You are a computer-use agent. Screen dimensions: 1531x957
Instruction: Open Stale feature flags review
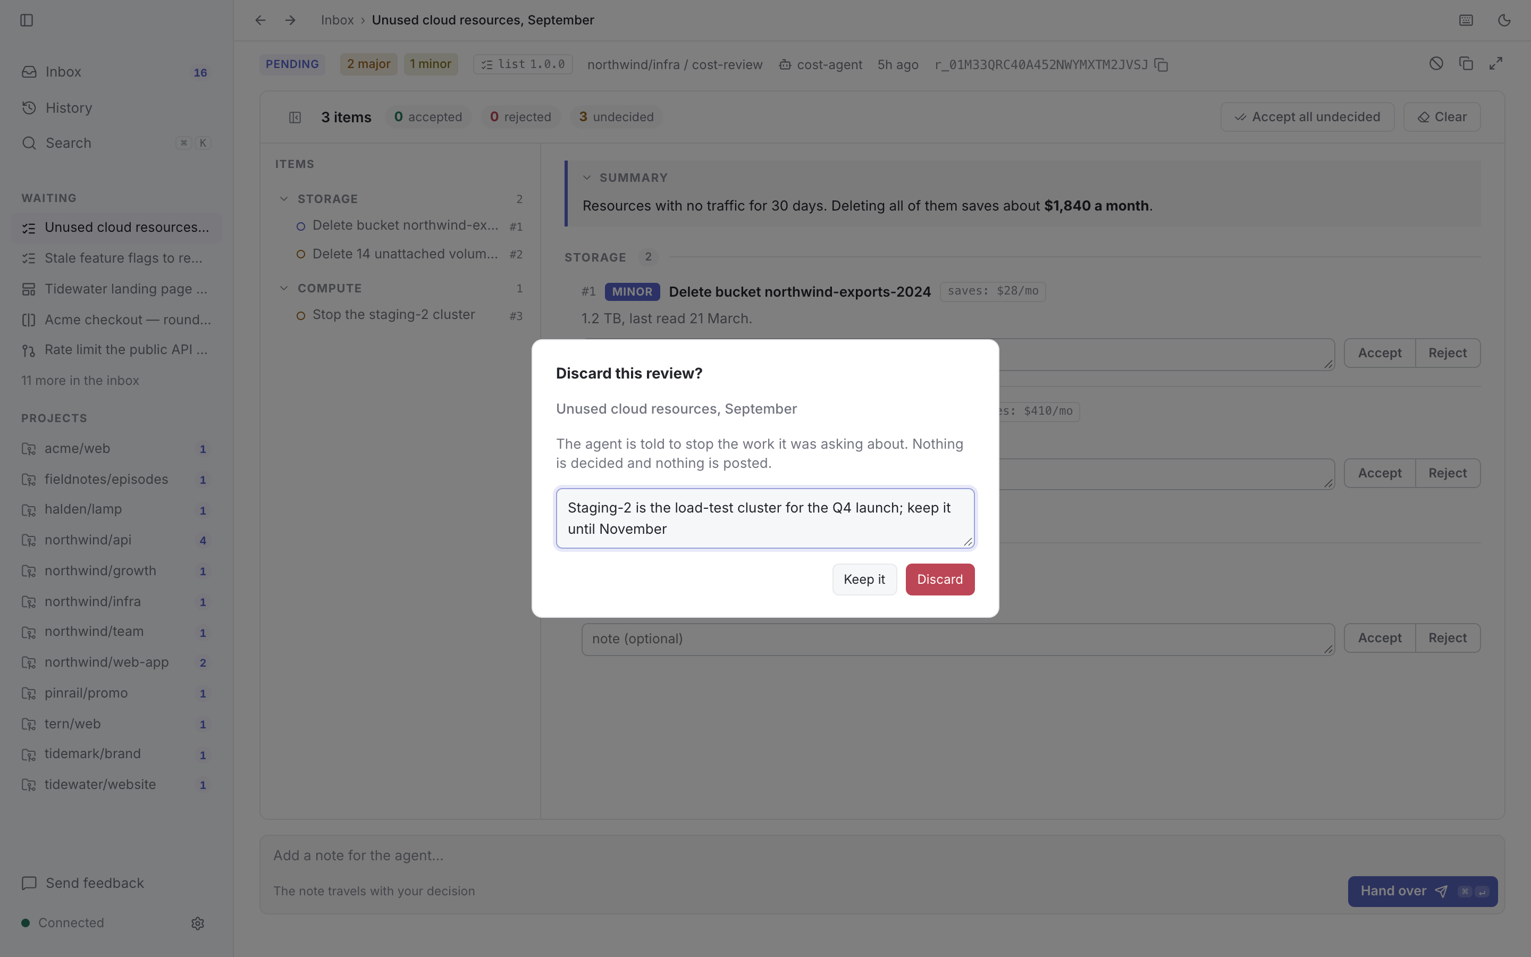point(116,258)
